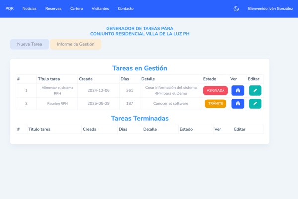The image size is (298, 199).
Task: Select Cartera in the top navigation
Action: click(x=76, y=9)
